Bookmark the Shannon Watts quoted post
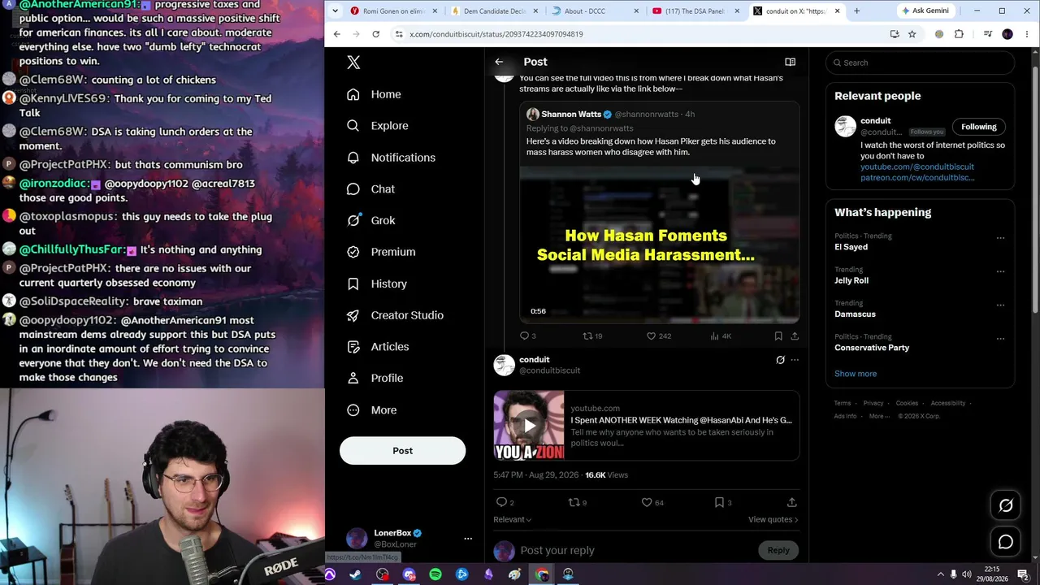The width and height of the screenshot is (1040, 585). click(x=778, y=336)
